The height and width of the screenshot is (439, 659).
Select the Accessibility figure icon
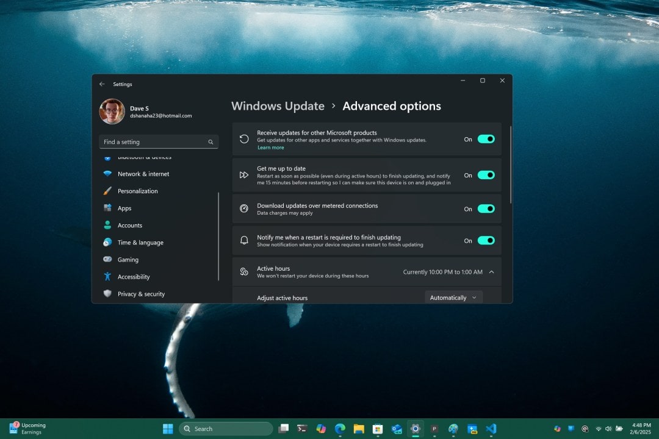click(x=107, y=276)
